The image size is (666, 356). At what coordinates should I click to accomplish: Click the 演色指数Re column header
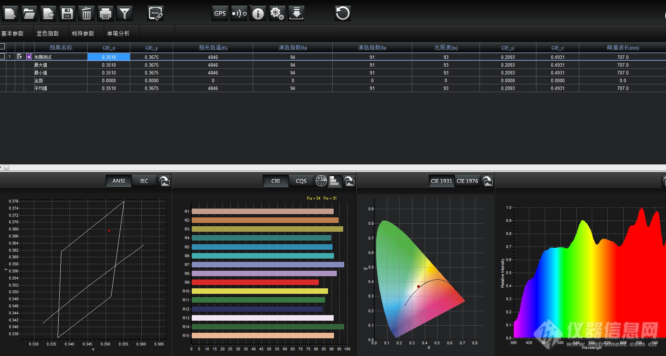click(372, 47)
